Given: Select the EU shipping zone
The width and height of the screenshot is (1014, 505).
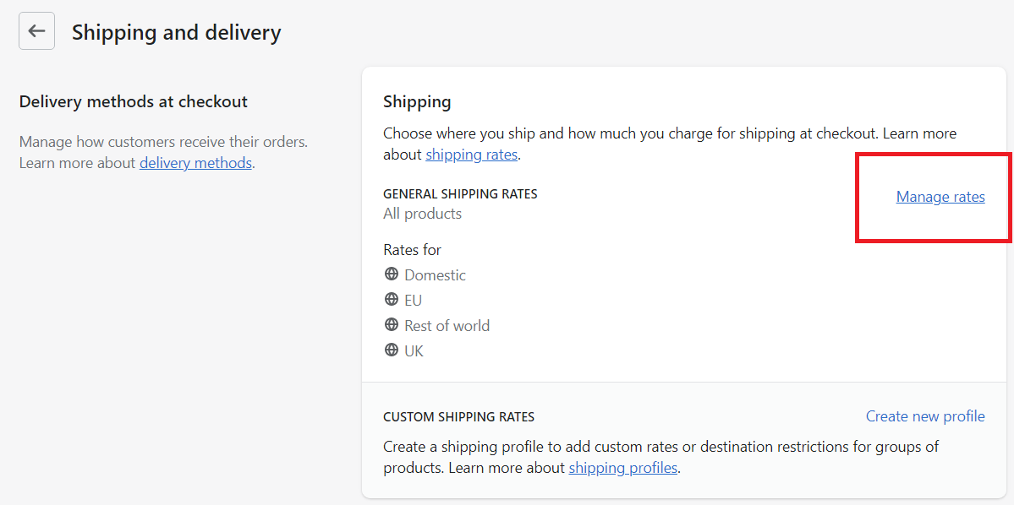Looking at the screenshot, I should coord(414,300).
